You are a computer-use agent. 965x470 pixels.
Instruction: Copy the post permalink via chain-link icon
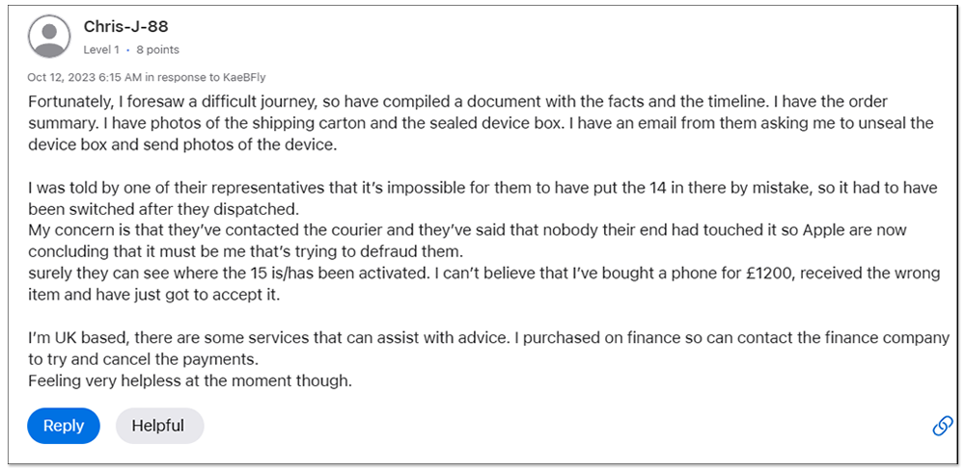(942, 426)
